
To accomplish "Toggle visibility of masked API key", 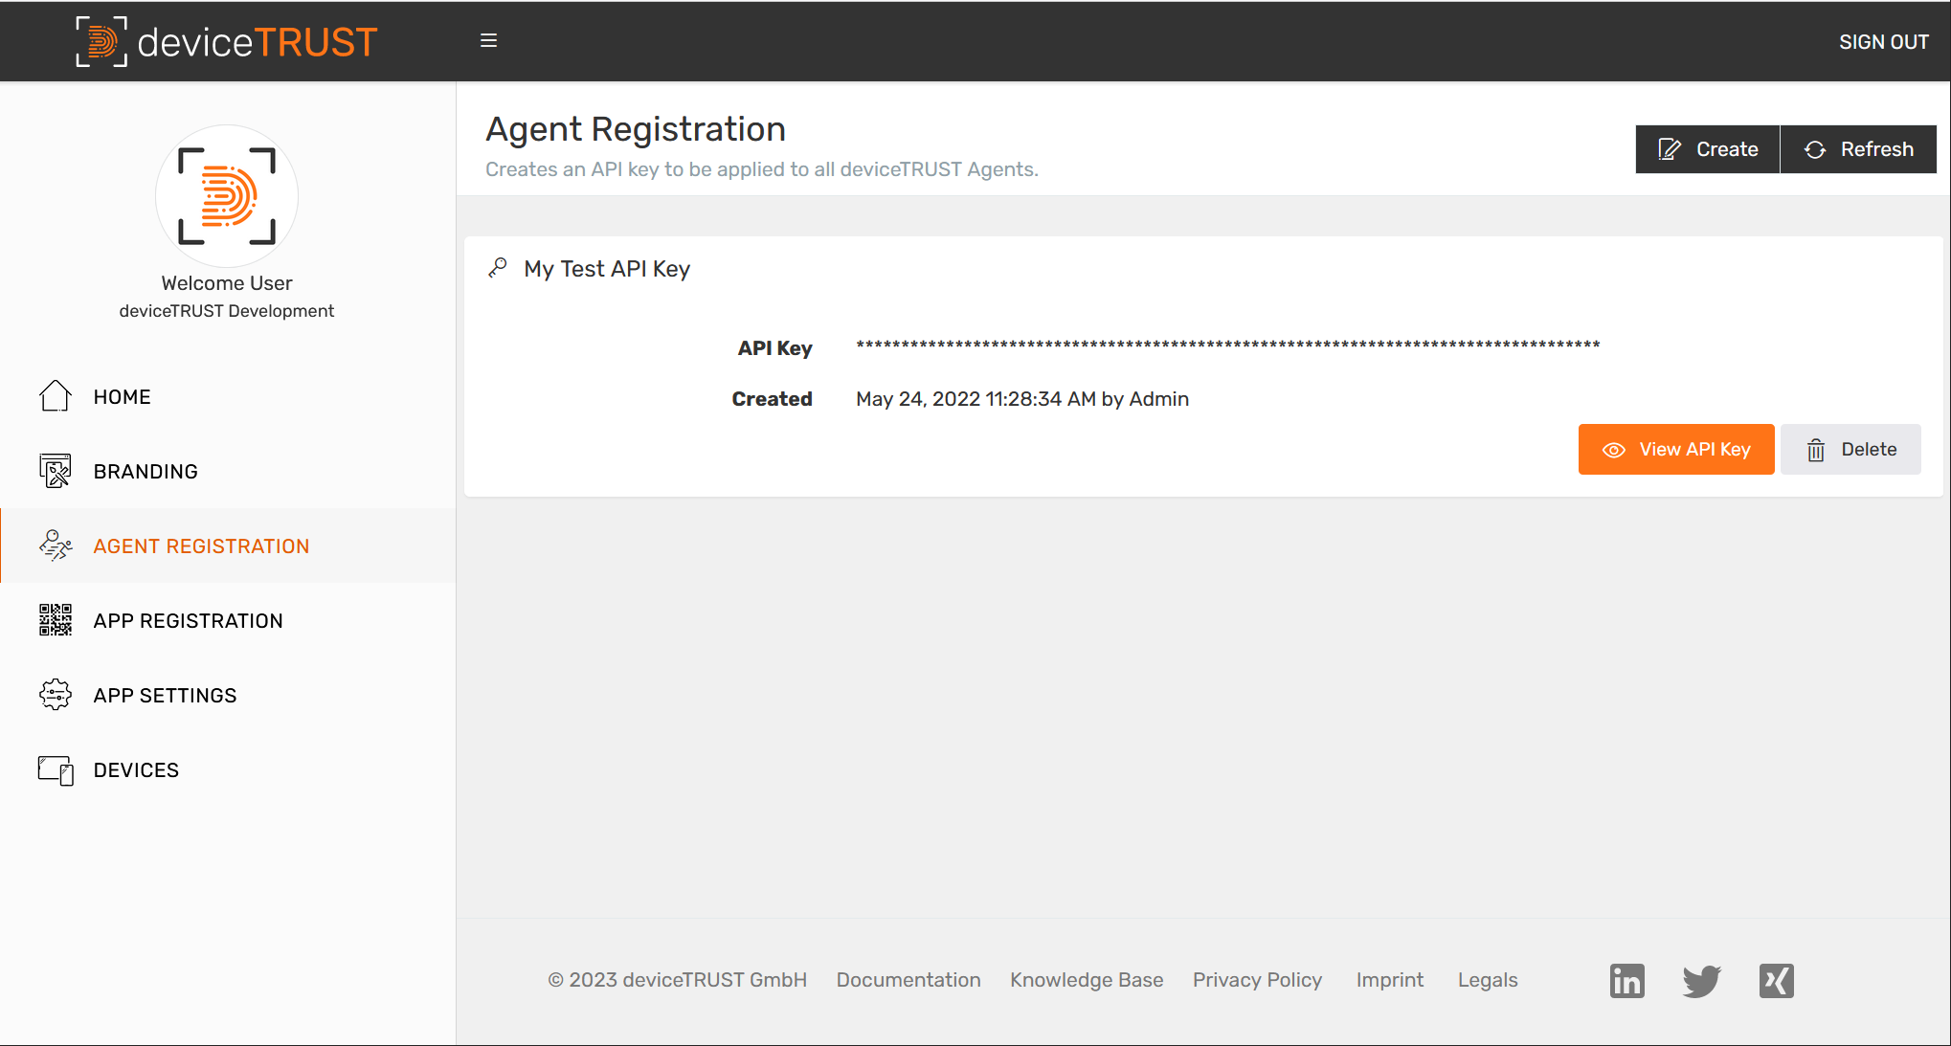I will coord(1676,449).
